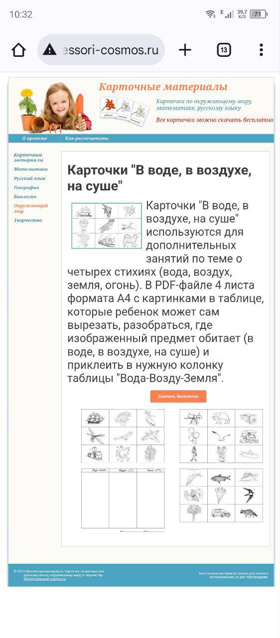This screenshot has width=280, height=638.
Task: Tap the Wi-Fi status icon
Action: [211, 14]
